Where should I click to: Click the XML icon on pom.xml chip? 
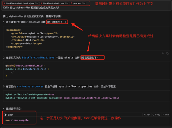coord(71,3)
